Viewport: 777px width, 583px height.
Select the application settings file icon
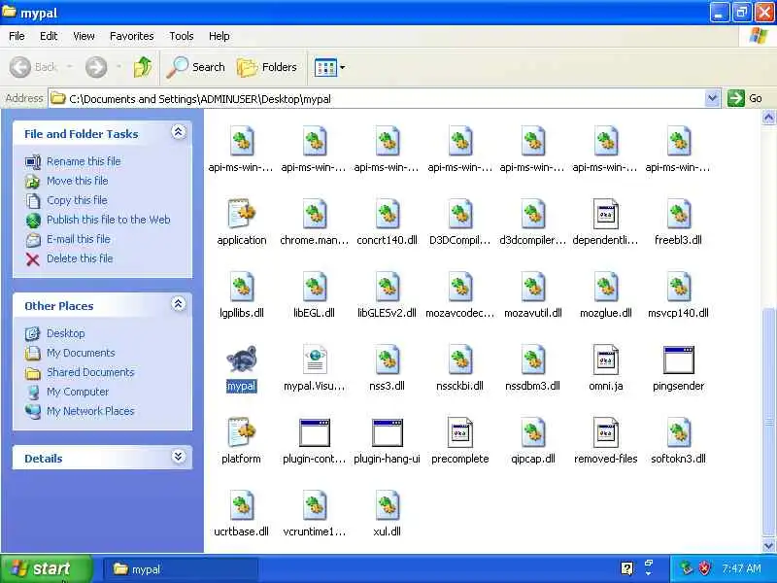coord(241,214)
